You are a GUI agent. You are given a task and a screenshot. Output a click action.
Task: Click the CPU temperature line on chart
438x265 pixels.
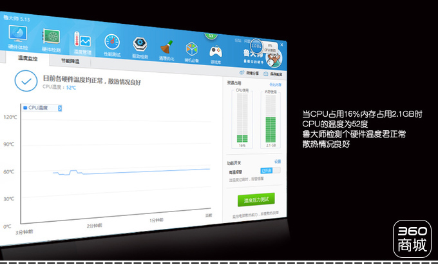pos(131,172)
